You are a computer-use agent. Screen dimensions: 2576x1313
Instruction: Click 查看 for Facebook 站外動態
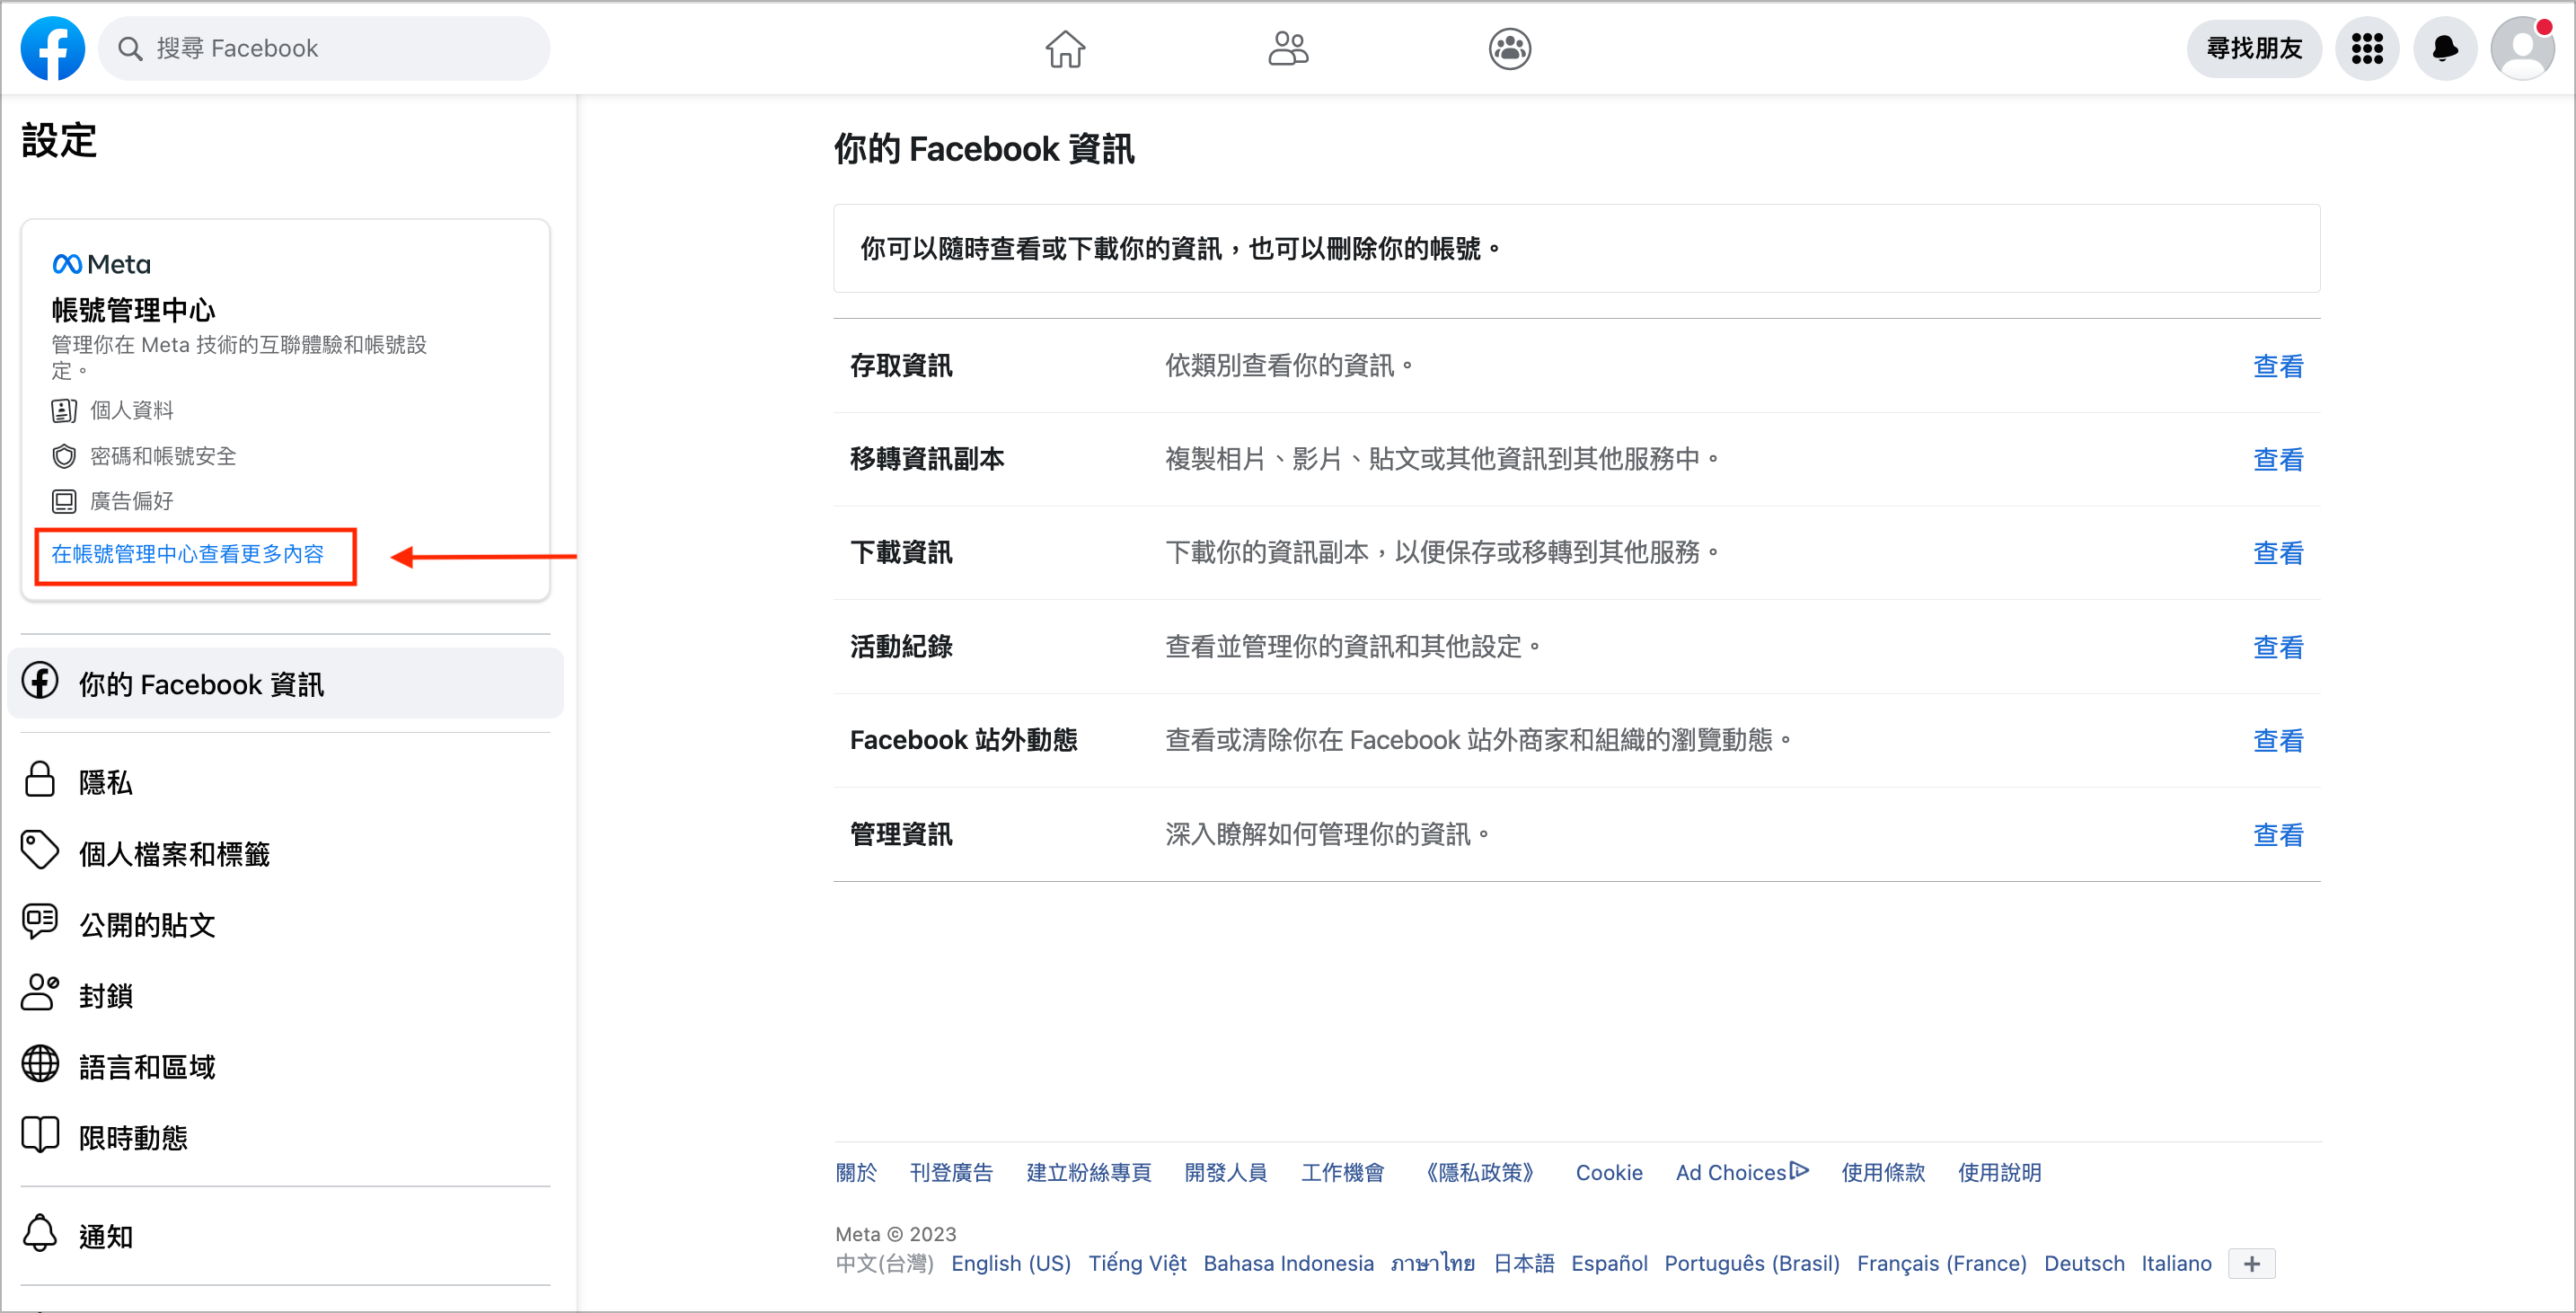2278,740
